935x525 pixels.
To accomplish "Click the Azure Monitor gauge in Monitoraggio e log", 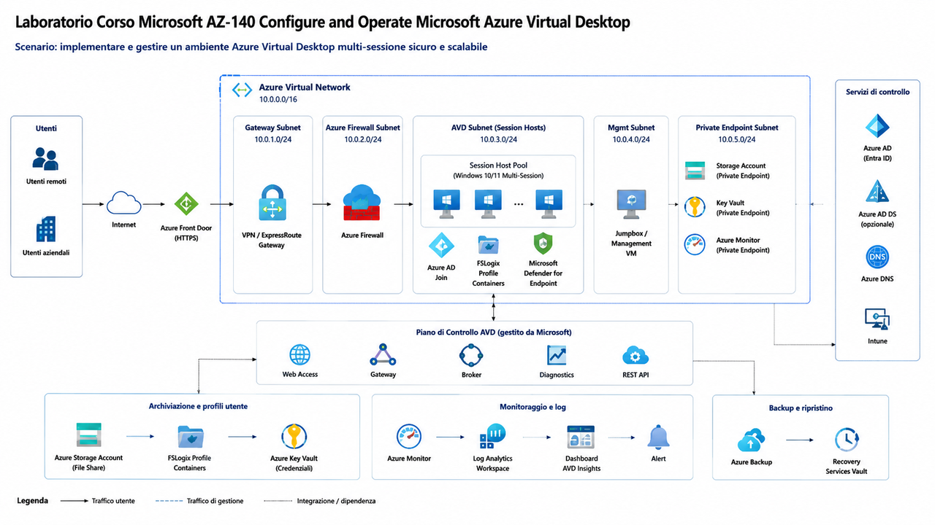I will [x=409, y=437].
